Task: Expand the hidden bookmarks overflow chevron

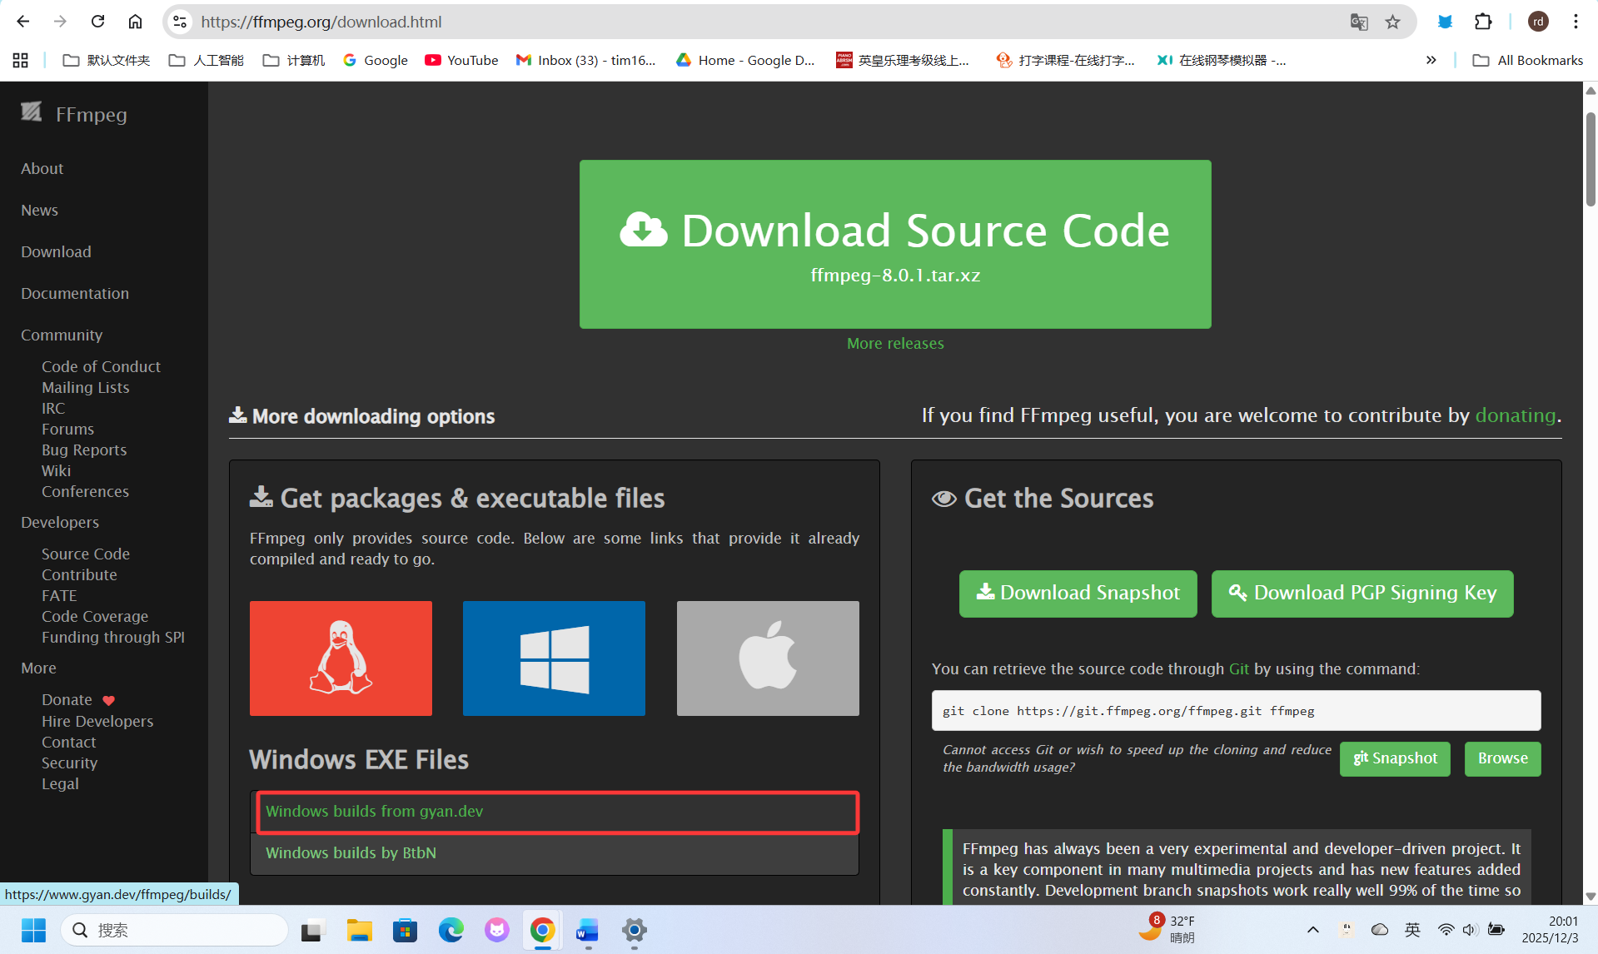Action: coord(1431,60)
